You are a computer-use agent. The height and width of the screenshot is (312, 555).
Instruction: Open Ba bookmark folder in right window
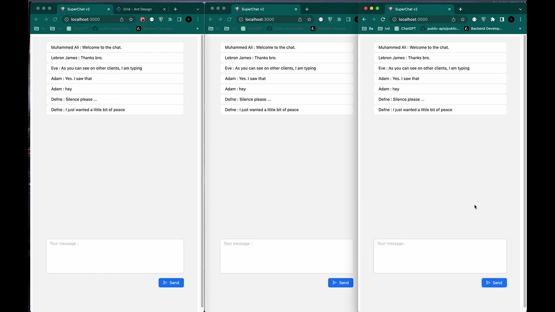coord(368,29)
